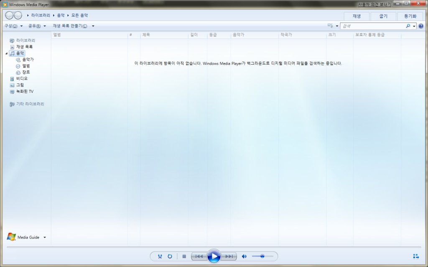428x267 pixels.
Task: Click the Media Guide Windows logo icon
Action: pos(11,237)
